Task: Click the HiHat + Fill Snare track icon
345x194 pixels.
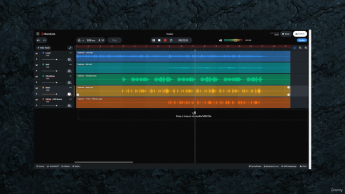Action: pos(43,99)
